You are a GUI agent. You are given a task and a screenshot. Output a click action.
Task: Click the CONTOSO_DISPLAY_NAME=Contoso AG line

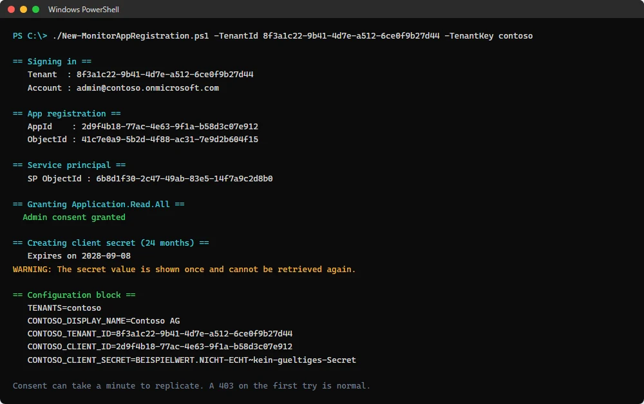[x=104, y=321]
